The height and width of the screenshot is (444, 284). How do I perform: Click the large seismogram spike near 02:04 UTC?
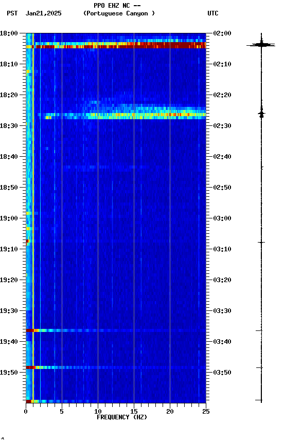point(261,45)
